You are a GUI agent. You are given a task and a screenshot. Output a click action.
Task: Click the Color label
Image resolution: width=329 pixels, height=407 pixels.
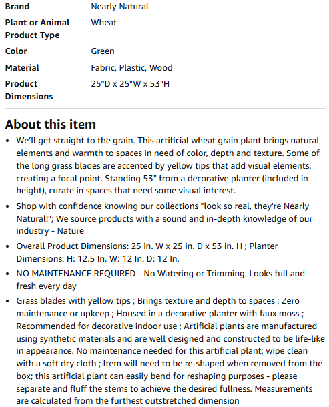tap(16, 51)
